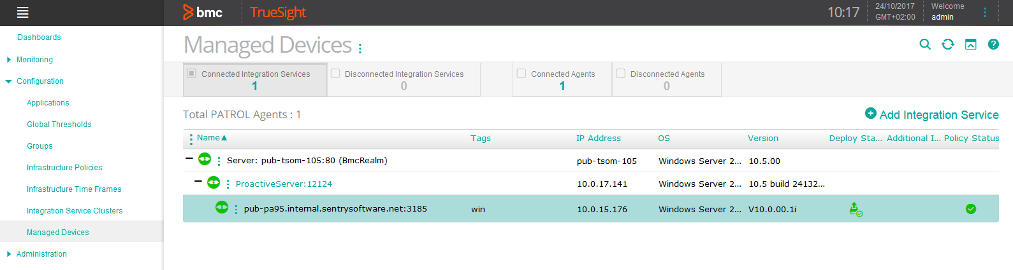
Task: Collapse the ProactiveServer:12124 tree node
Action: pos(198,182)
